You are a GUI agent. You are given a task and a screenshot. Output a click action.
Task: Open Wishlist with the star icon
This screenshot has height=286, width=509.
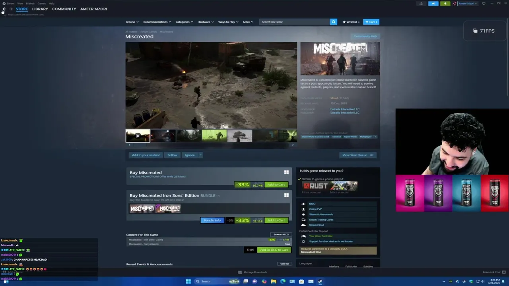coord(351,22)
